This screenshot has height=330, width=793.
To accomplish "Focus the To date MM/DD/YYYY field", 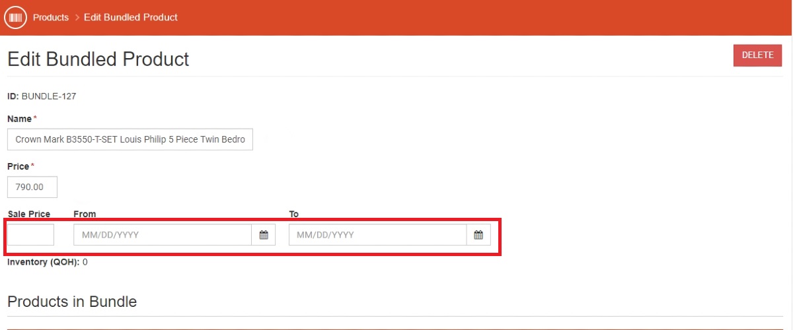I will tap(377, 235).
